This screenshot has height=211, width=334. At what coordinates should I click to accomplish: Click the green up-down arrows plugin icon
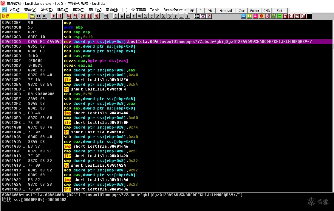(x=249, y=16)
